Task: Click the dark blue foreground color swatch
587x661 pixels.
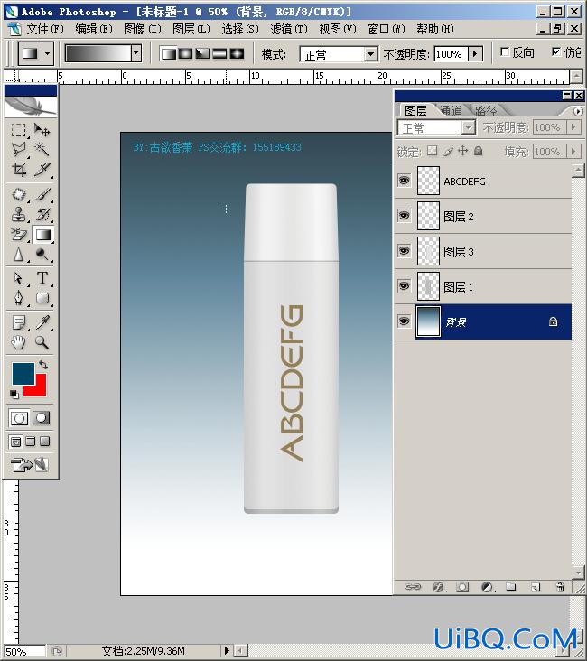Action: [x=23, y=373]
